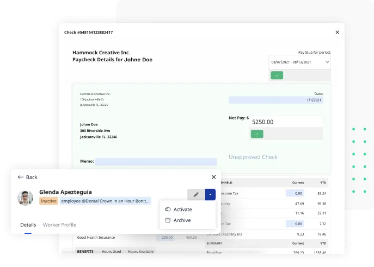The width and height of the screenshot is (374, 267).
Task: Click the Memo input field
Action: pyautogui.click(x=156, y=161)
